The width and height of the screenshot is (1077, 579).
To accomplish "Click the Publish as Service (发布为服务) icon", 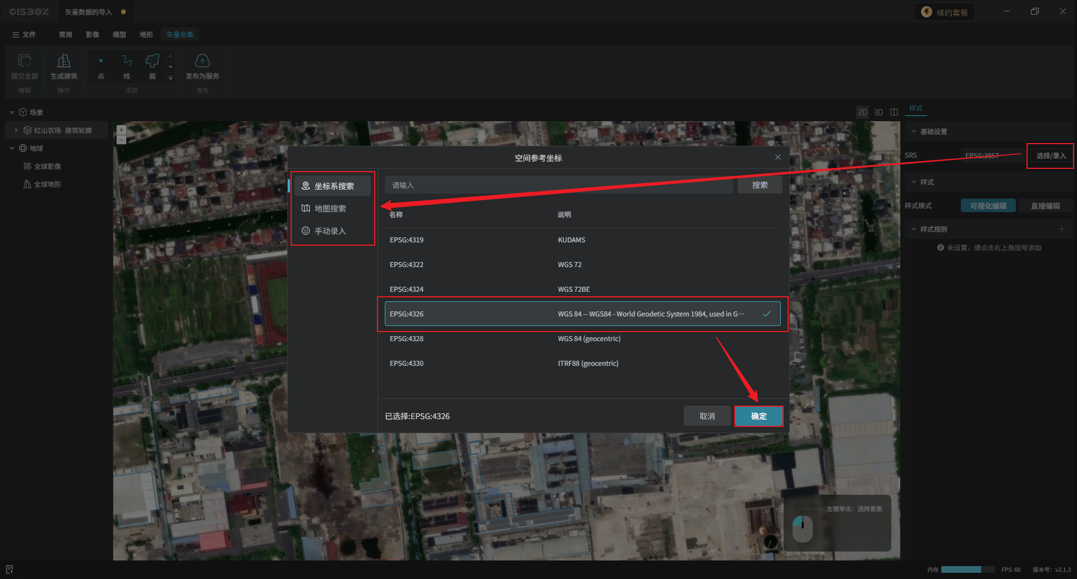I will (202, 61).
